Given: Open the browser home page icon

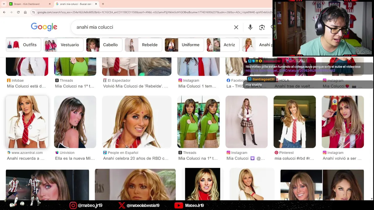Looking at the screenshot, I should [x=25, y=12].
